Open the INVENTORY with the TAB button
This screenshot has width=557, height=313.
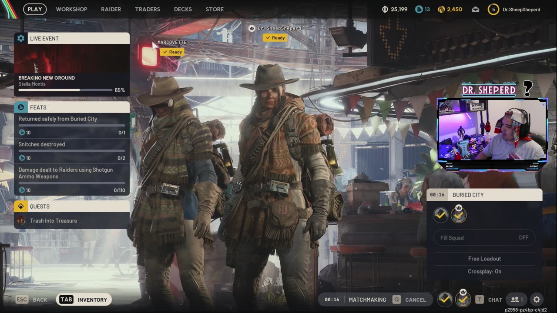click(84, 300)
